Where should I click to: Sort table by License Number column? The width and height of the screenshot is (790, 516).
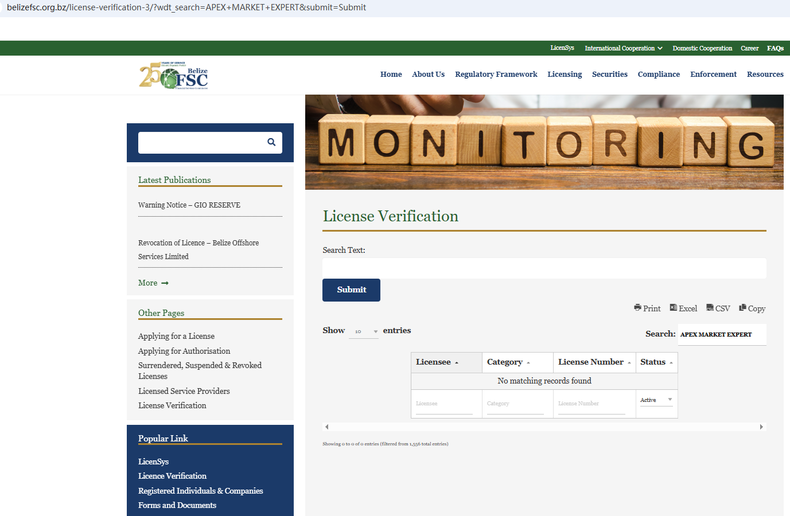594,362
